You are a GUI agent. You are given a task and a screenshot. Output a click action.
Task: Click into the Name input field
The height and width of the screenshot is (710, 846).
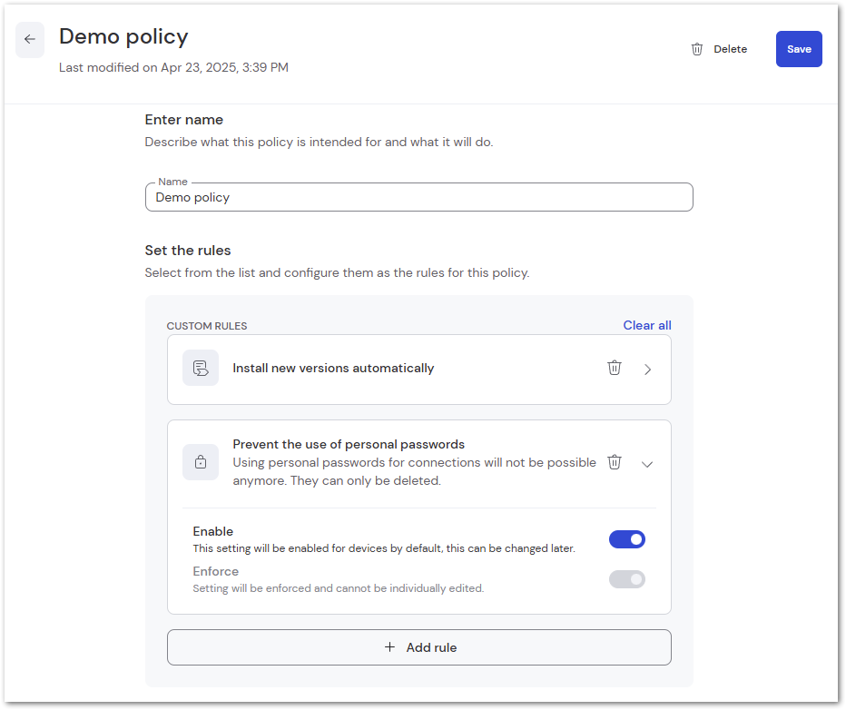pyautogui.click(x=419, y=197)
